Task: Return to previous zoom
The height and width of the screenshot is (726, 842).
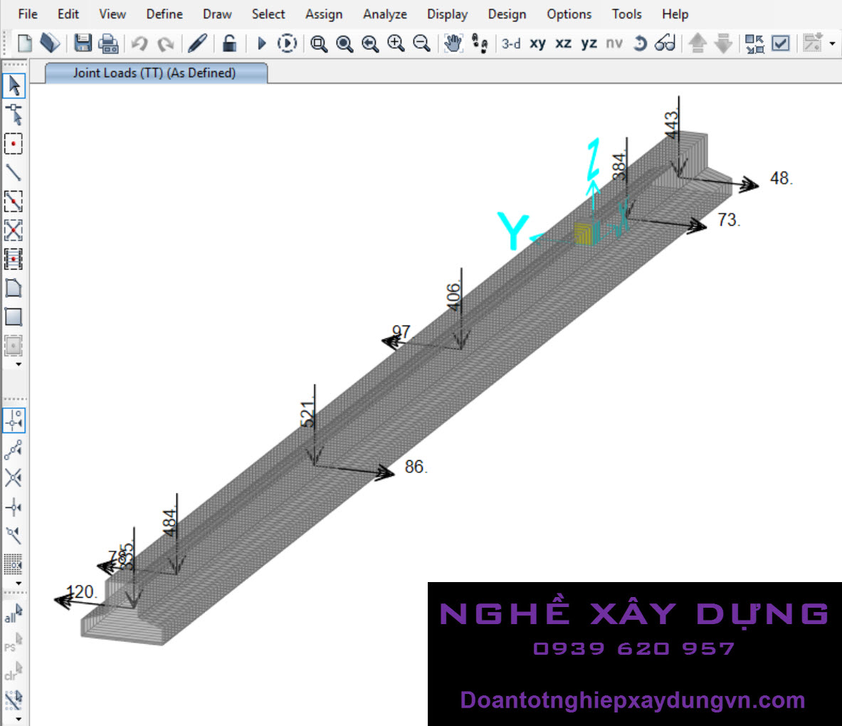Action: point(370,43)
